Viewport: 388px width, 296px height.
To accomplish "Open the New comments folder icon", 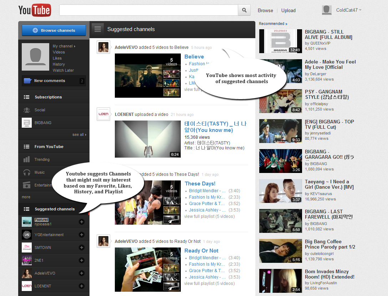I will coord(27,81).
